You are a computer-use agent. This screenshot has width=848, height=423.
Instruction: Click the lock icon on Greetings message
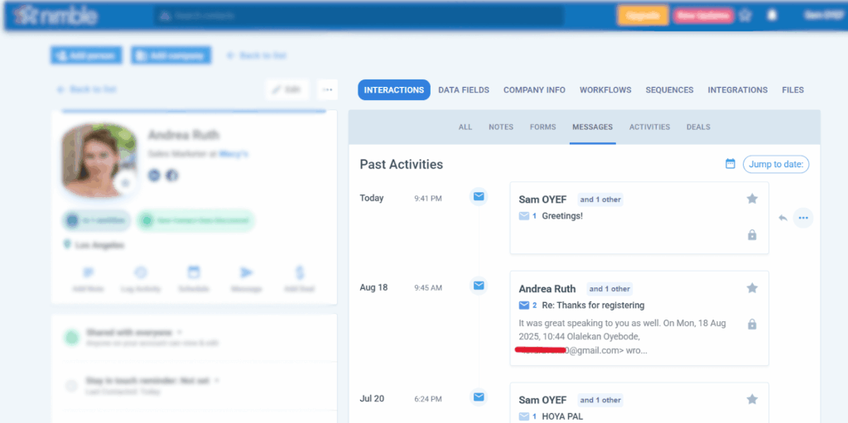[x=752, y=235]
